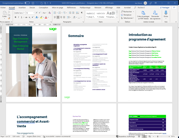Open the font name dropdown Adelle Sans
The image size is (179, 138).
[x=25, y=13]
